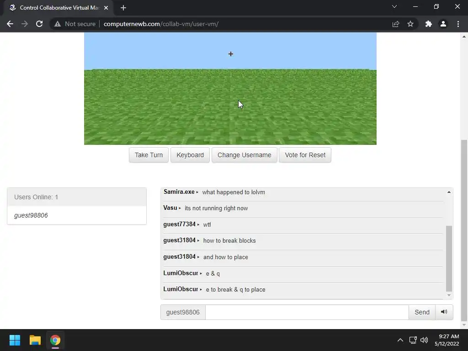
Task: Close the Control Collaborative Virtual Machine tab
Action: point(106,8)
